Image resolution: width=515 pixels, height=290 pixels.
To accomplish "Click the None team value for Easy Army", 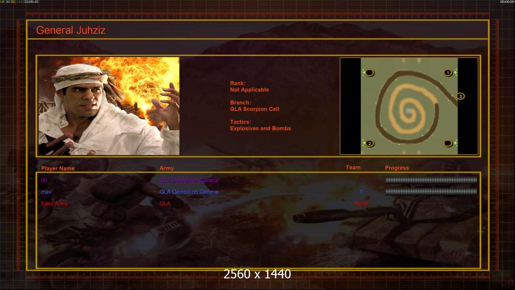I will point(361,203).
